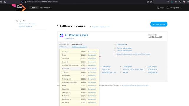Image resolution: width=189 pixels, height=106 pixels.
Task: Download ReSharper C++ fallback version
Action: 92,79
